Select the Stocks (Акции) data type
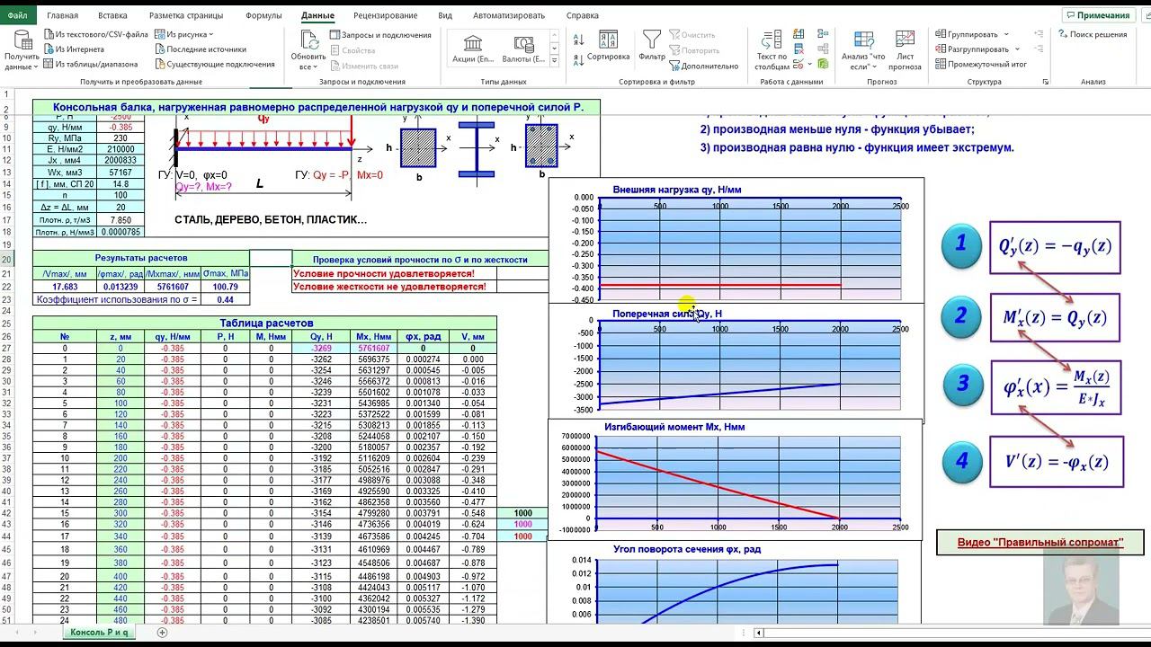Viewport: 1151px width, 647px height. click(x=473, y=49)
